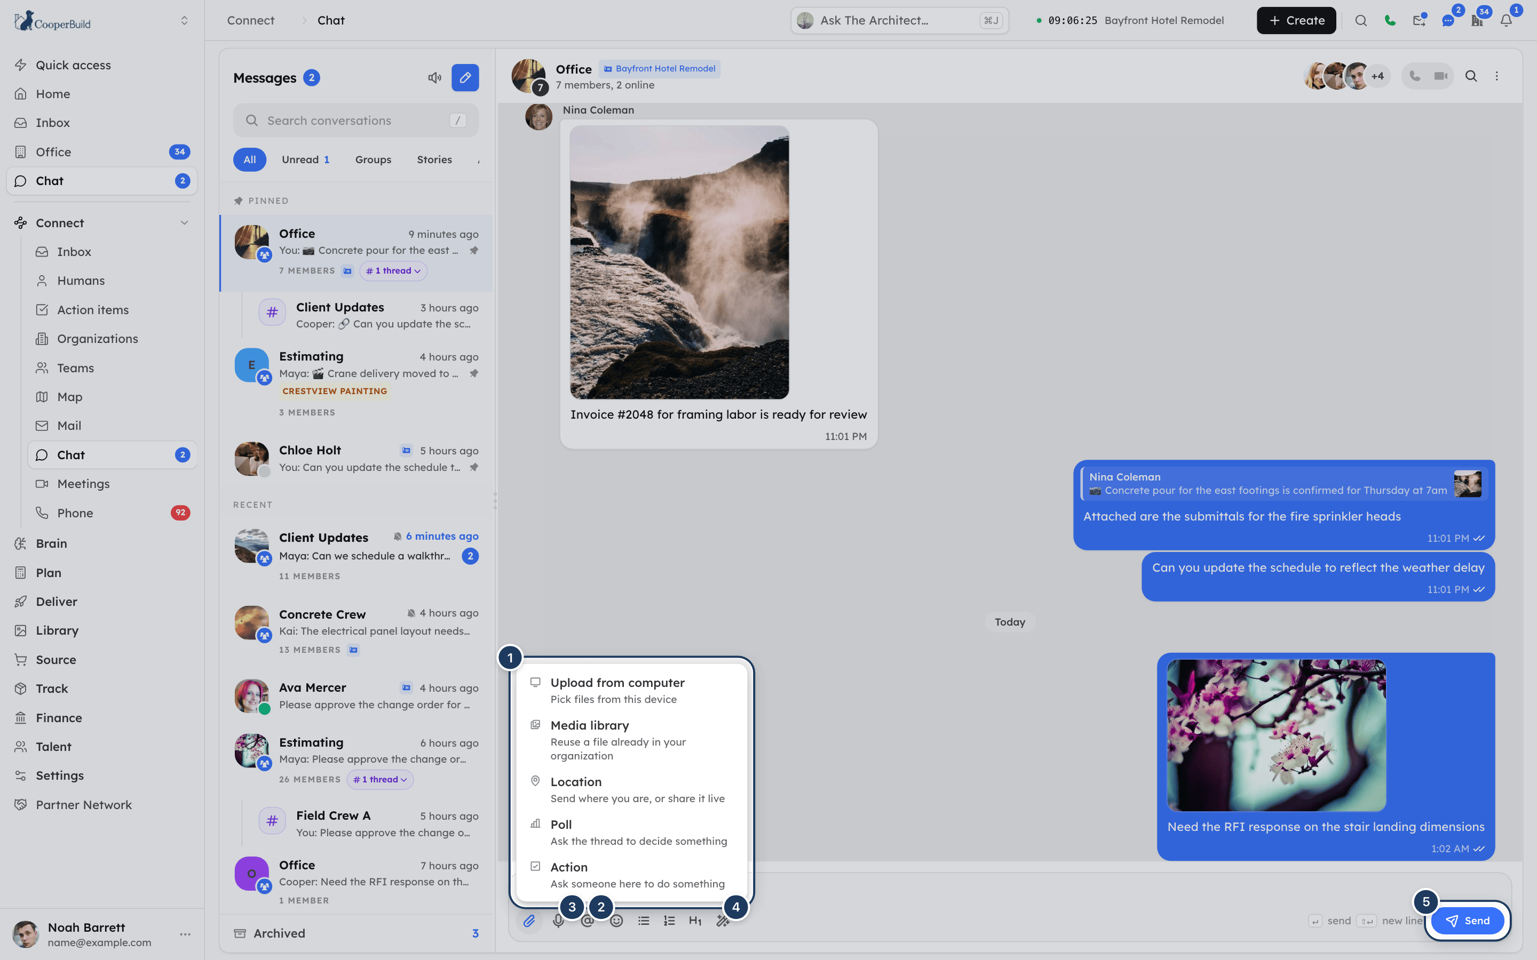The height and width of the screenshot is (960, 1537).
Task: Open the Ask The Architect prompt box
Action: 899,20
